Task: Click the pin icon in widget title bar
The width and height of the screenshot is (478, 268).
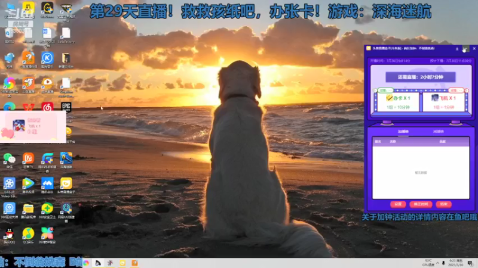Action: 457,49
